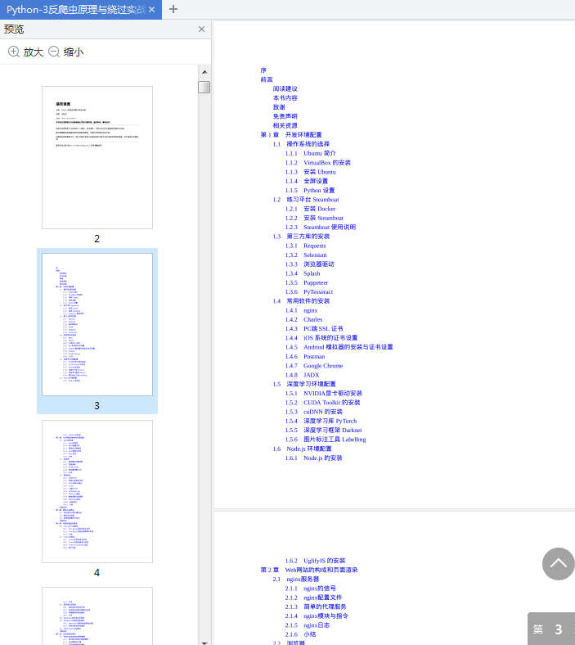Go to 相关资源 section

click(x=285, y=125)
